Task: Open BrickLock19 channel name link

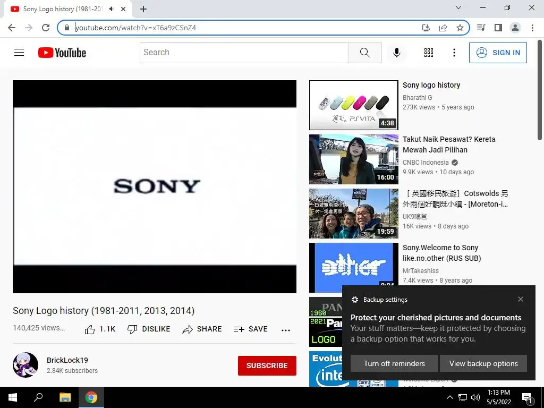Action: (67, 360)
